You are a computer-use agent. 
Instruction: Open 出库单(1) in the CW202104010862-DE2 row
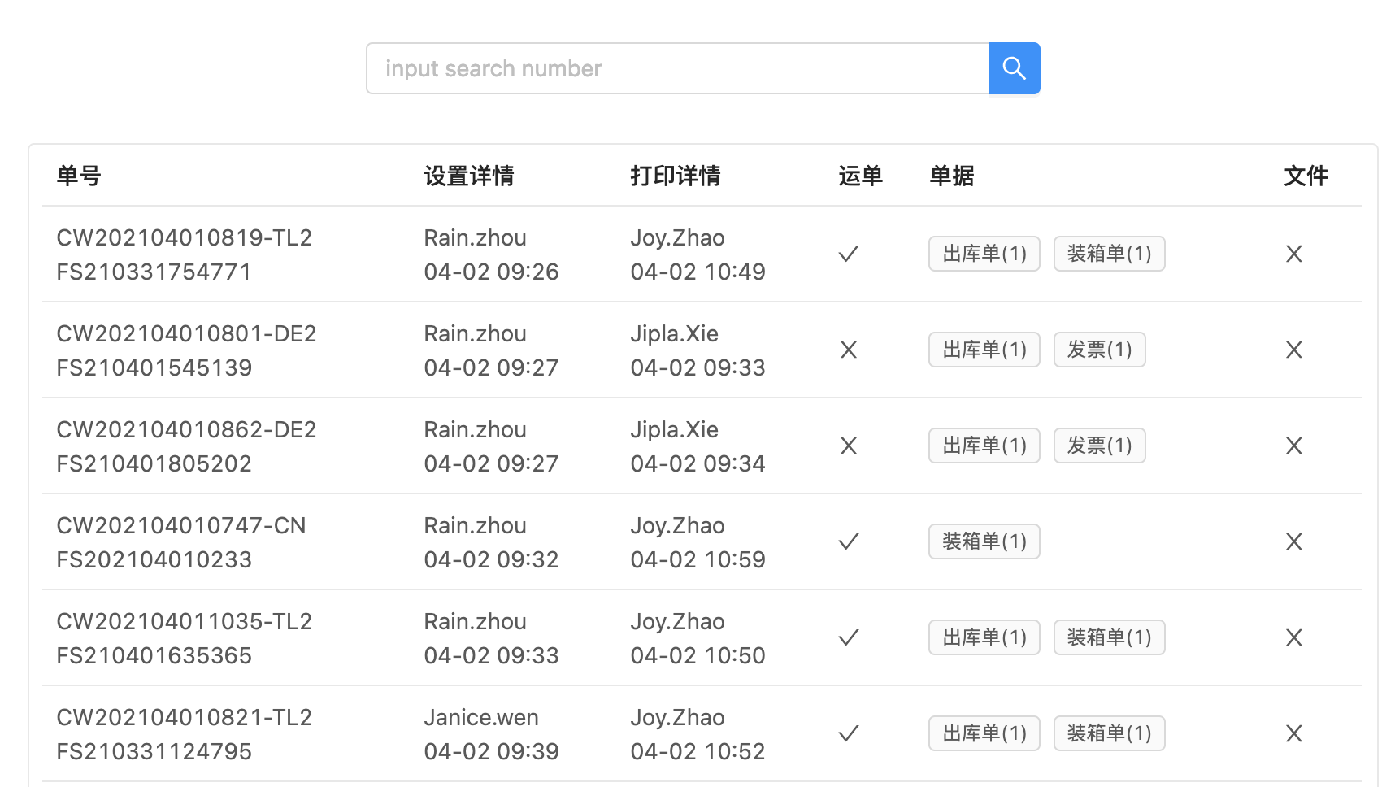pyautogui.click(x=984, y=446)
